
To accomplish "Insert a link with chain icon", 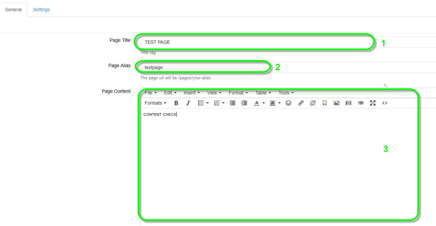I will [x=301, y=103].
